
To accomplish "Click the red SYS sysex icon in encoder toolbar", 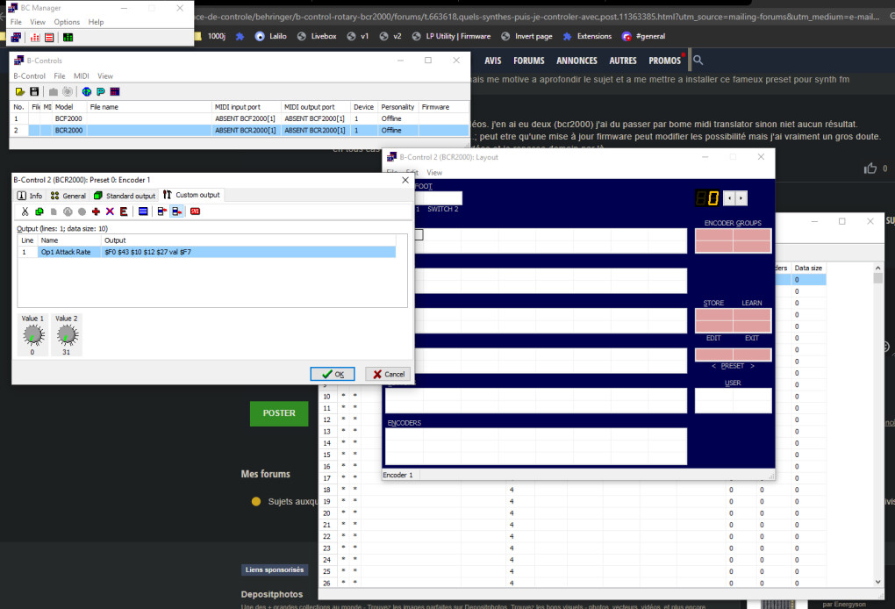I will pyautogui.click(x=195, y=211).
